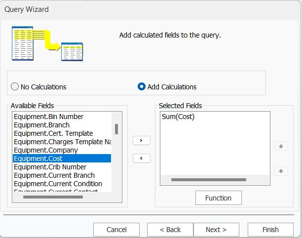Viewport: 302px width, 238px height.
Task: Select Equipment.Current Condition in list
Action: 58,184
